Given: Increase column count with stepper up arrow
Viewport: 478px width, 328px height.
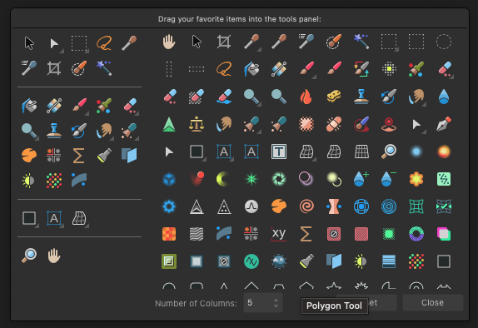Looking at the screenshot, I should pos(276,301).
